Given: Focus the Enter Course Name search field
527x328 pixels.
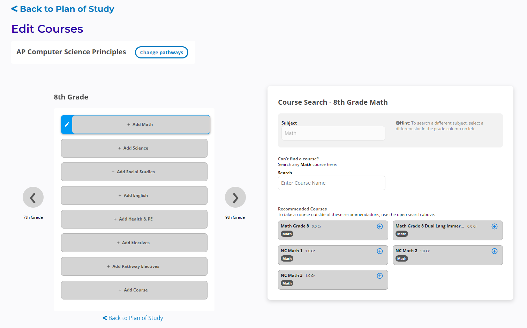Looking at the screenshot, I should [x=331, y=183].
